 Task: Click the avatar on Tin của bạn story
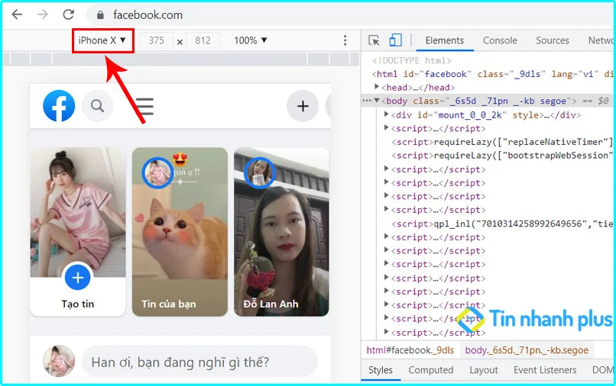click(157, 173)
